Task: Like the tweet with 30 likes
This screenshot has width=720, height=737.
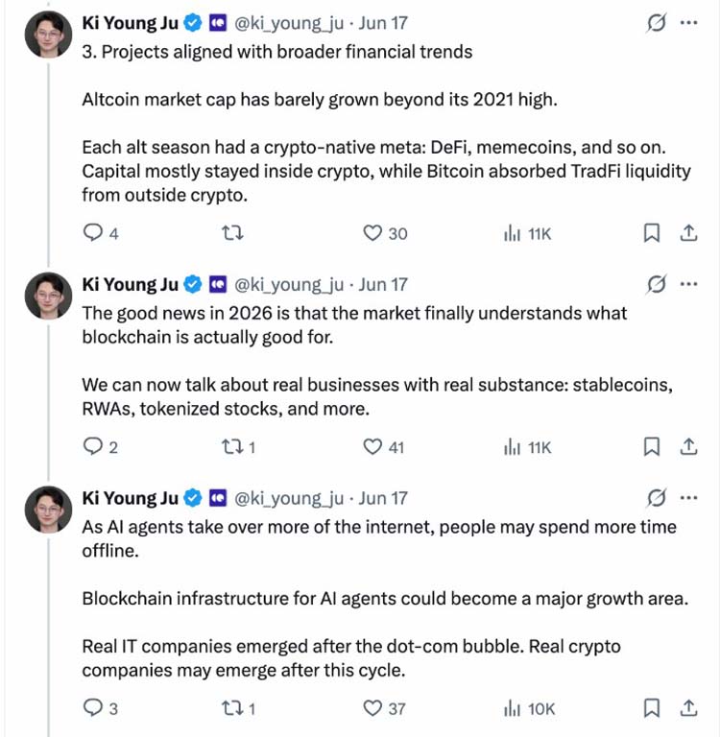Action: point(385,233)
